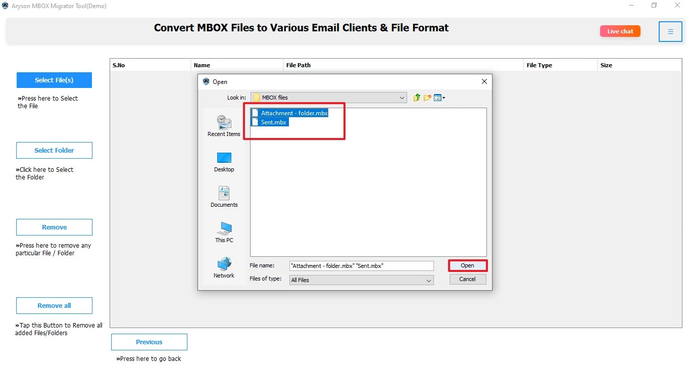Cancel the Open file dialog
690x368 pixels.
tap(467, 279)
